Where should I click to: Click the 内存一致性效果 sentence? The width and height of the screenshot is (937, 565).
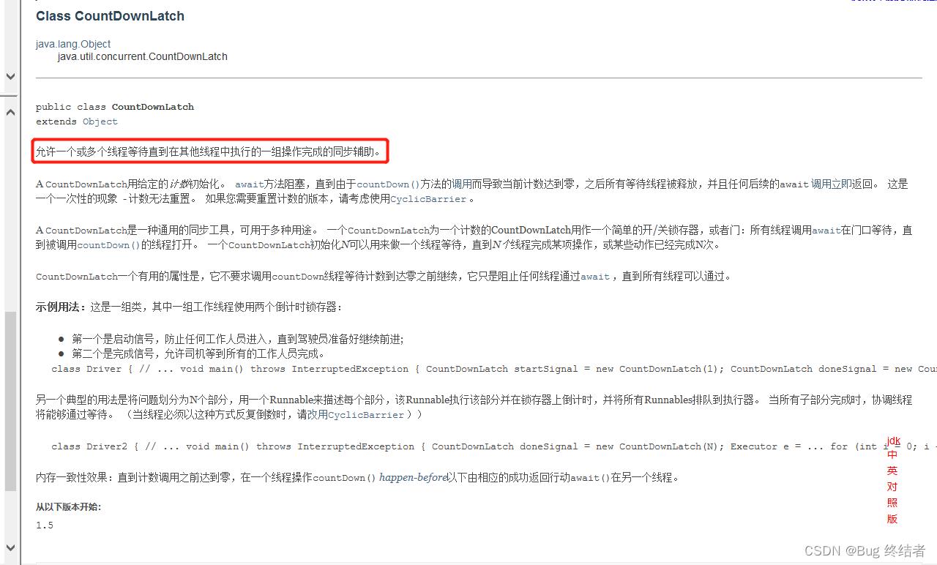click(x=357, y=478)
